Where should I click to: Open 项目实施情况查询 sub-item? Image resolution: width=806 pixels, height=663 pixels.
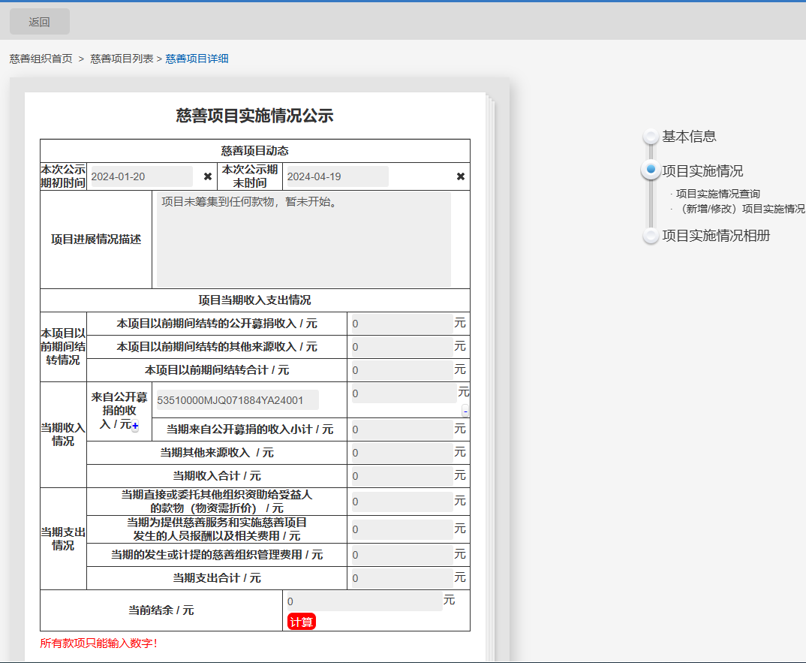pos(717,194)
